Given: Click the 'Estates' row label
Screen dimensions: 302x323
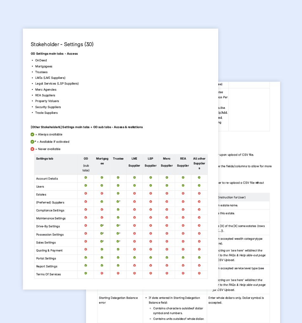Looking at the screenshot, I should (41, 195).
